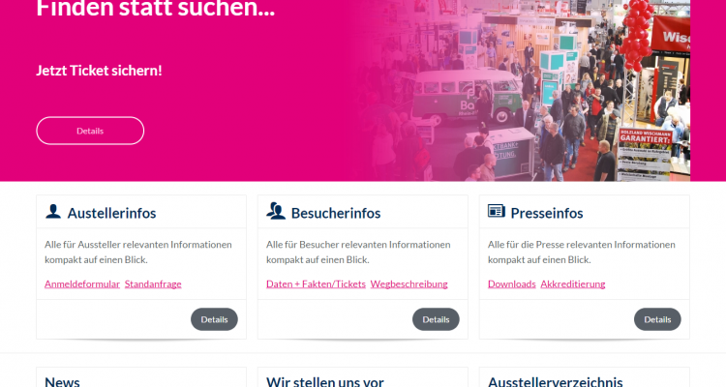The width and height of the screenshot is (726, 387).
Task: Open the pink banner Details button
Action: (x=90, y=131)
